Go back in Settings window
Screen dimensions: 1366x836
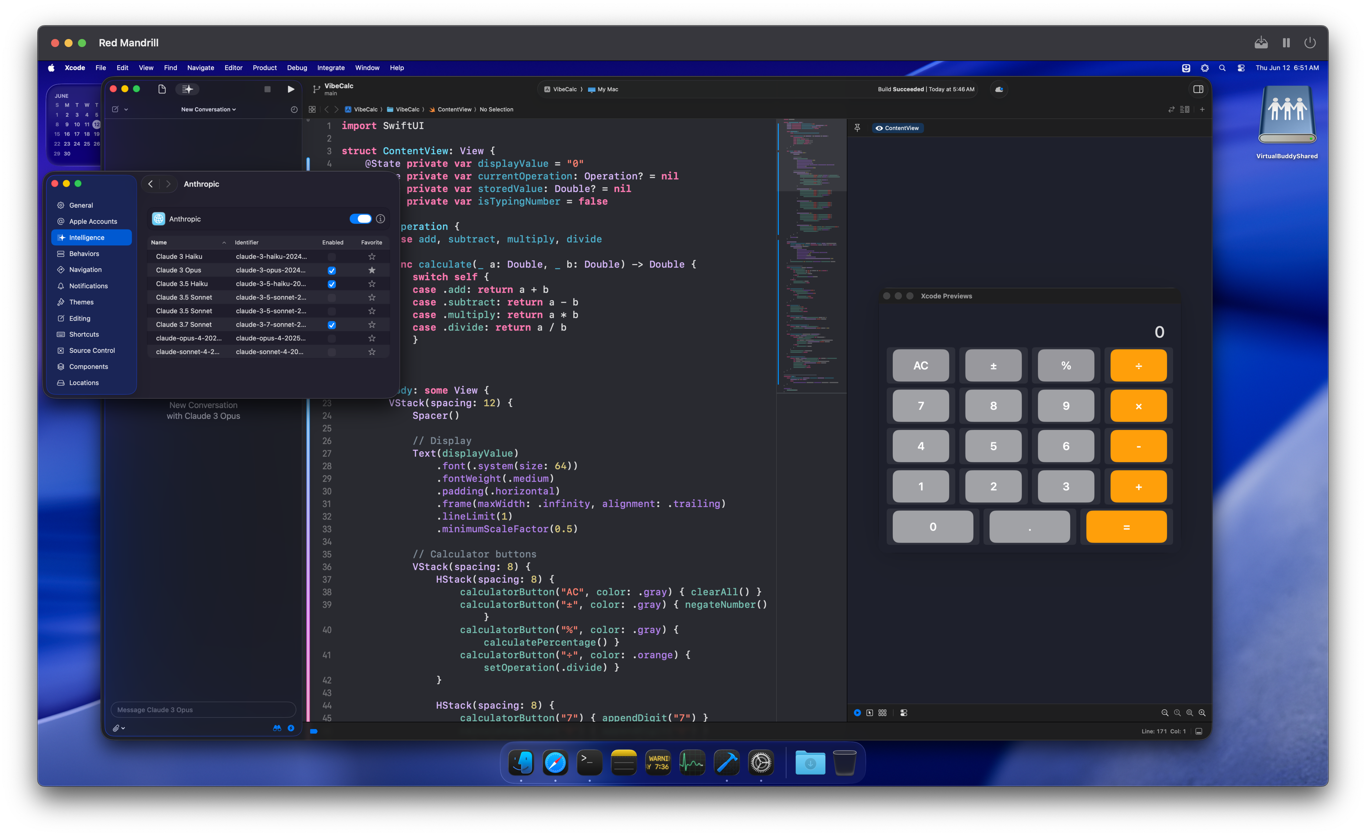point(150,184)
